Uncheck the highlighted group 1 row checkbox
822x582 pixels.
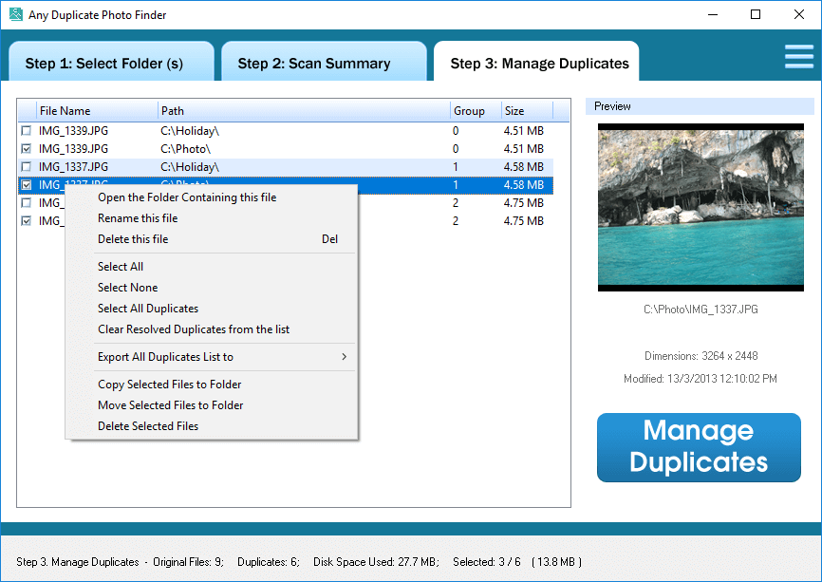tap(27, 185)
